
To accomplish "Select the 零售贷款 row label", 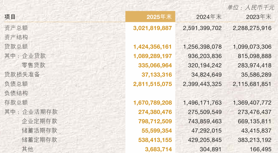I will (34, 65).
